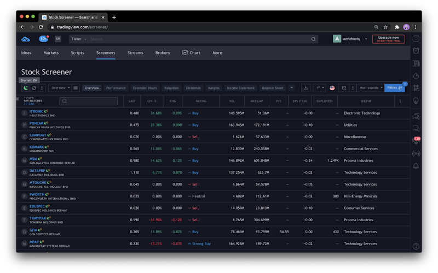Open the 10+ notifications badge
438x273 pixels.
[x=44, y=39]
